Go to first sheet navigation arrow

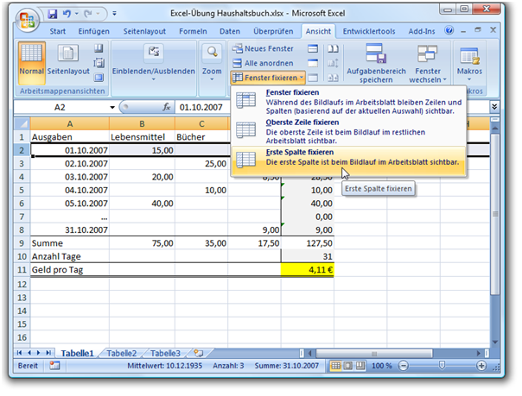pyautogui.click(x=19, y=353)
